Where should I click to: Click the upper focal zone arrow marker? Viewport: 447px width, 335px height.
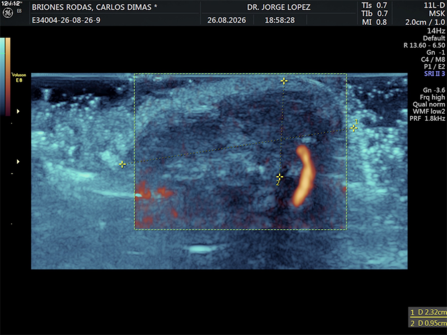pyautogui.click(x=18, y=111)
